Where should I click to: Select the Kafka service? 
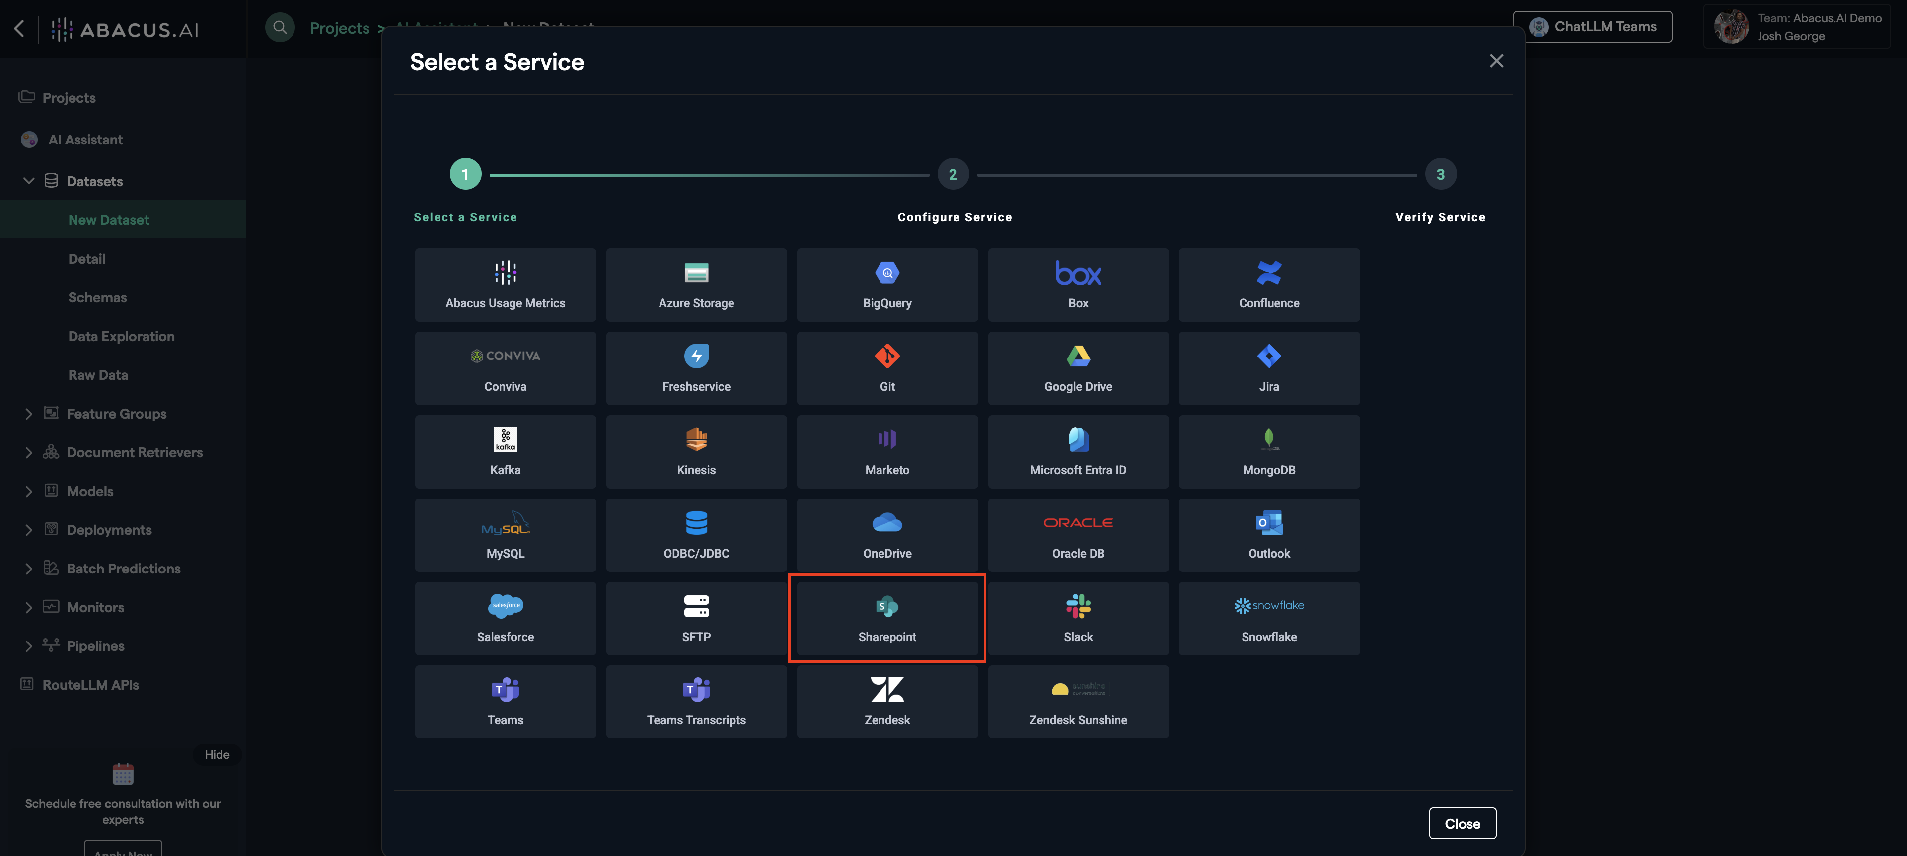(x=505, y=451)
